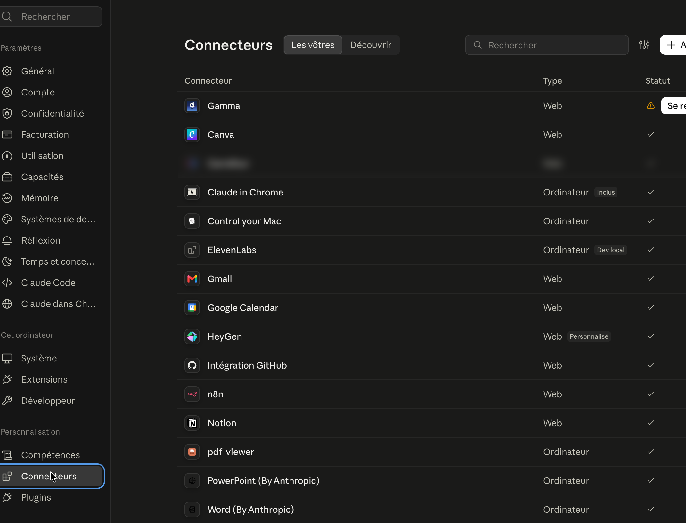Click the ElevenLabs connector icon
This screenshot has width=686, height=523.
[192, 250]
